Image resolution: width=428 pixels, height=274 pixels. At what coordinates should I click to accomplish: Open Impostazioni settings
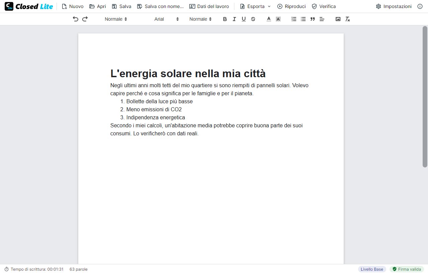point(394,6)
